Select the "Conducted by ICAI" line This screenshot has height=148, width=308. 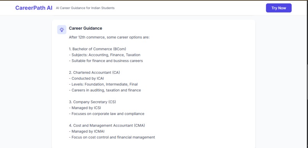(x=86, y=78)
